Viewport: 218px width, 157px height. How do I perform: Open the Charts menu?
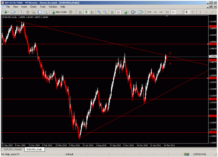[x=33, y=7]
